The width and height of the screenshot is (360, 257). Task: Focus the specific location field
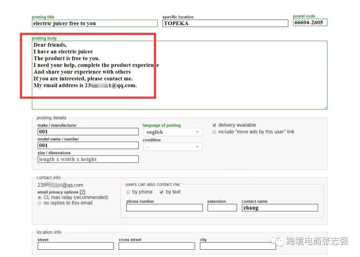point(225,24)
